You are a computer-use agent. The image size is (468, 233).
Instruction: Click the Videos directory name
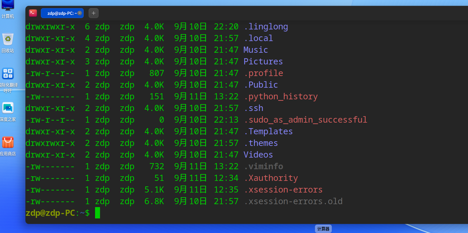click(x=258, y=155)
